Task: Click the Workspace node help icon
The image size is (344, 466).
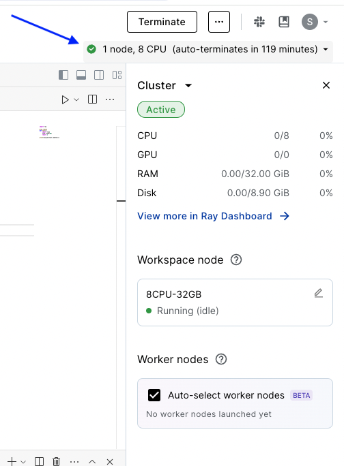Action: (236, 260)
